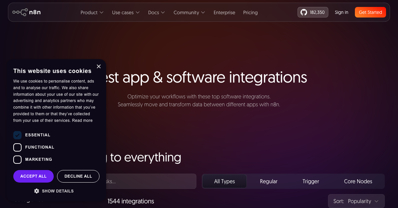This screenshot has width=398, height=208.
Task: Open the Sort by Popularity dropdown
Action: pos(356,201)
